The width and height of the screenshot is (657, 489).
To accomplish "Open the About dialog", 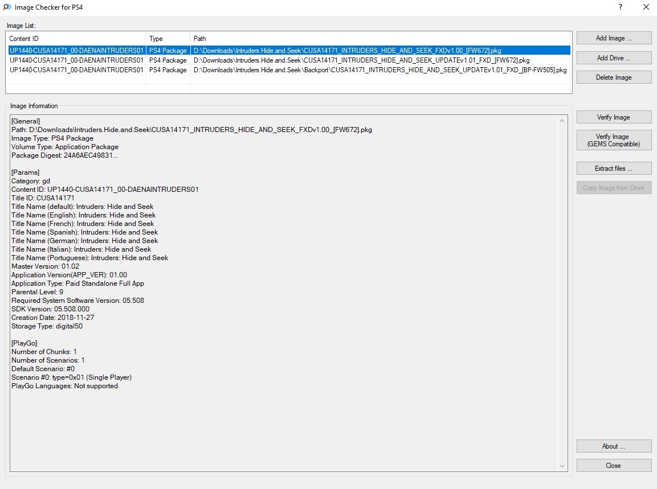I will [614, 446].
